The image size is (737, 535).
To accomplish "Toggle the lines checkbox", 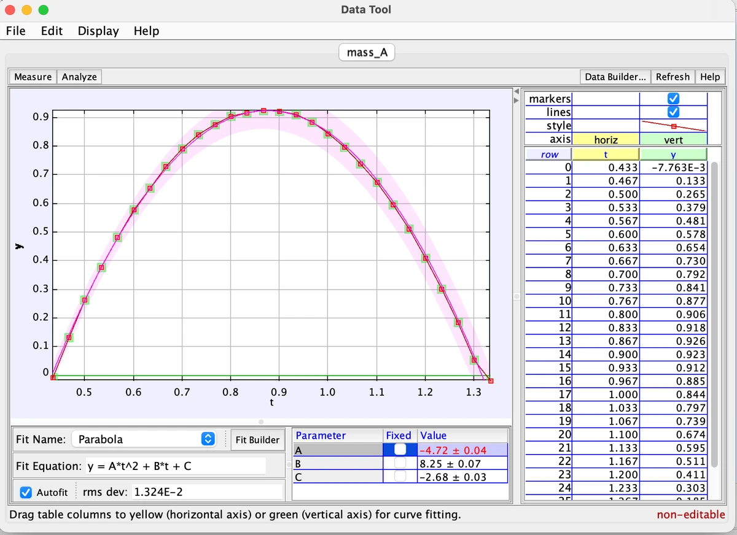I will pos(673,112).
